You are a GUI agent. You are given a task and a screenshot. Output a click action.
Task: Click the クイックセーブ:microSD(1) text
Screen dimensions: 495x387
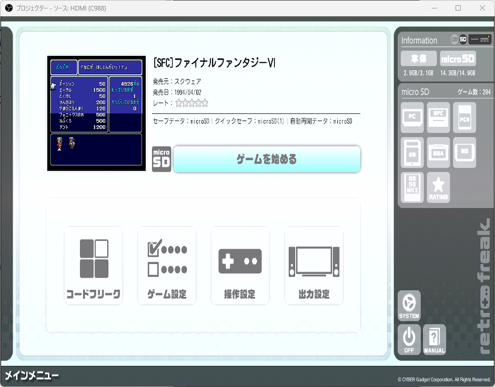[x=249, y=121]
